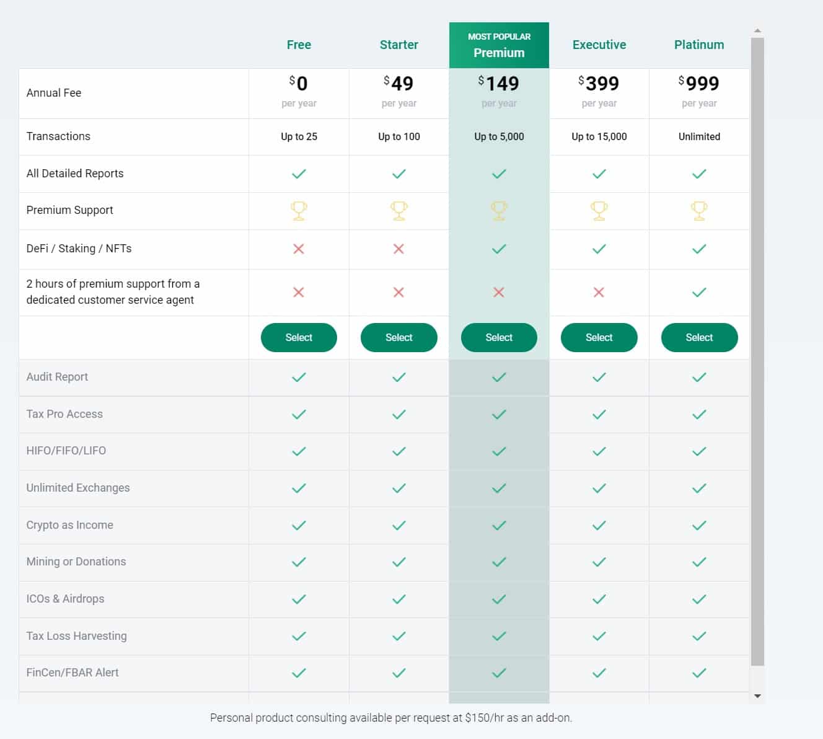
Task: Click All Detailed Reports checkmark under Executive
Action: (599, 174)
